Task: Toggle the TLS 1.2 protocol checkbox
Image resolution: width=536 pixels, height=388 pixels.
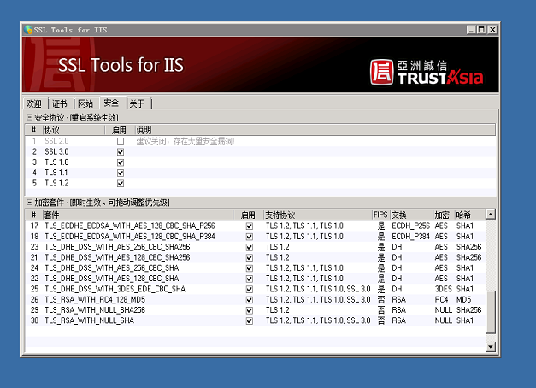Action: pyautogui.click(x=121, y=184)
